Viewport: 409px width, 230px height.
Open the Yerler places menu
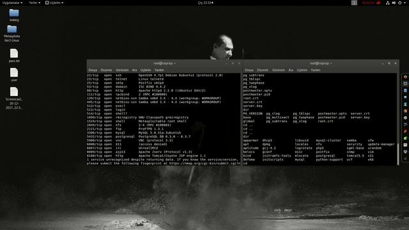[x=35, y=3]
